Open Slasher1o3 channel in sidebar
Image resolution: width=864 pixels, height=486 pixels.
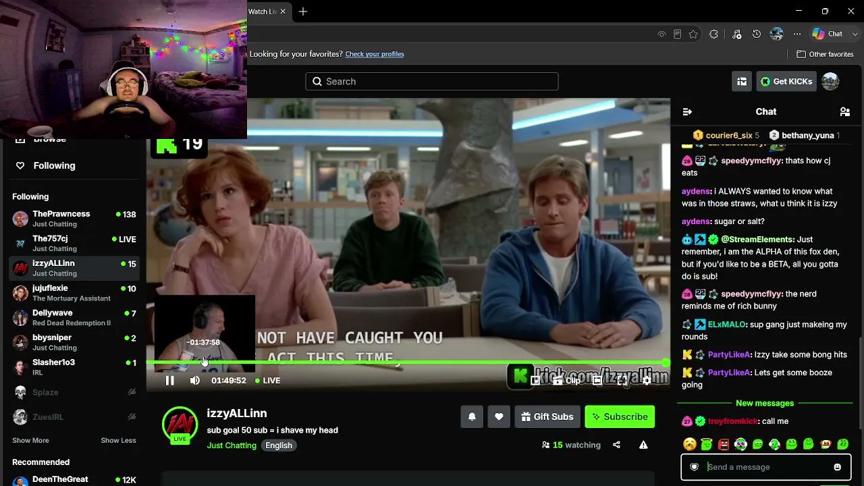(75, 367)
